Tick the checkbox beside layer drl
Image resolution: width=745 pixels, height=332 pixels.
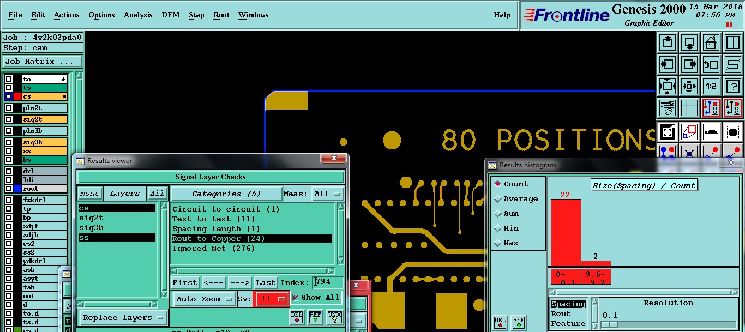pos(9,171)
